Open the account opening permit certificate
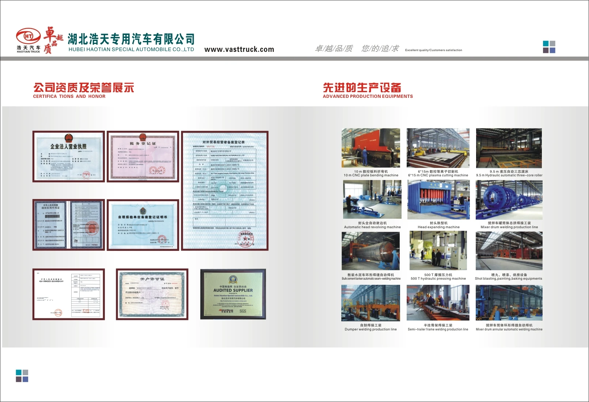 tap(152, 294)
